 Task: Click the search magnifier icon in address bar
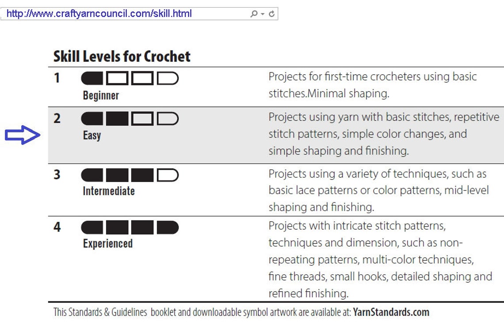tap(254, 14)
